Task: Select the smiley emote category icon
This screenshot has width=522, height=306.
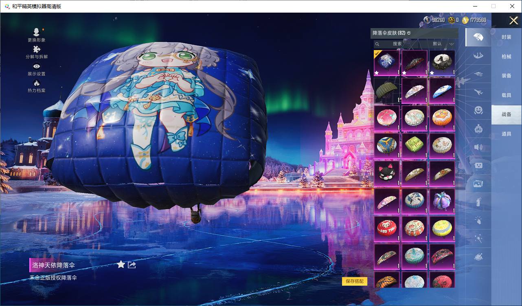Action: coord(478,110)
